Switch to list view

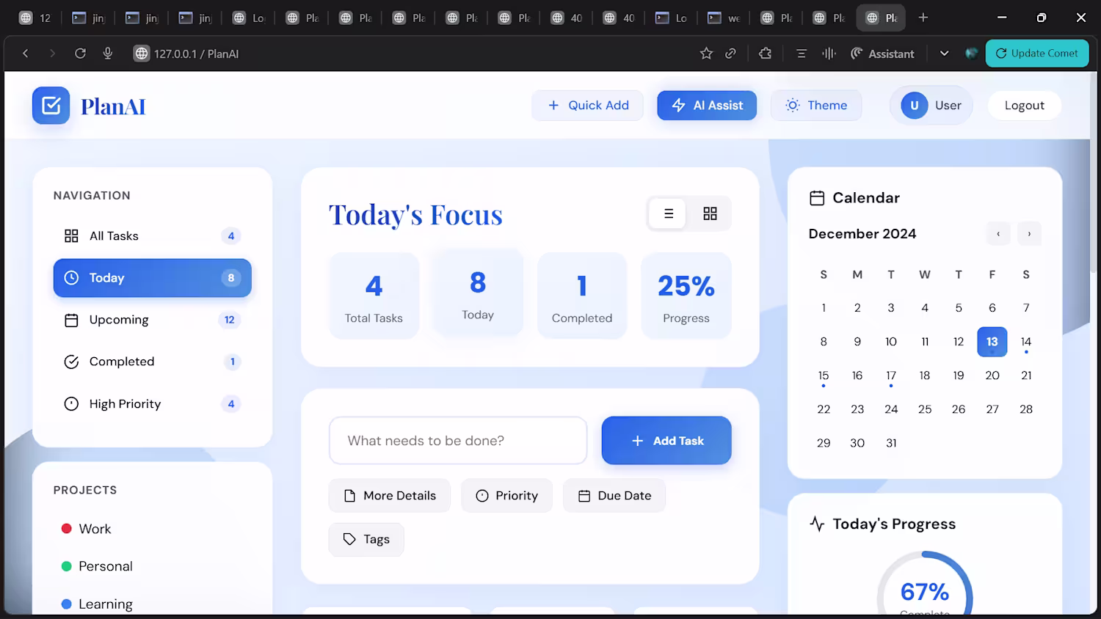[x=668, y=213]
